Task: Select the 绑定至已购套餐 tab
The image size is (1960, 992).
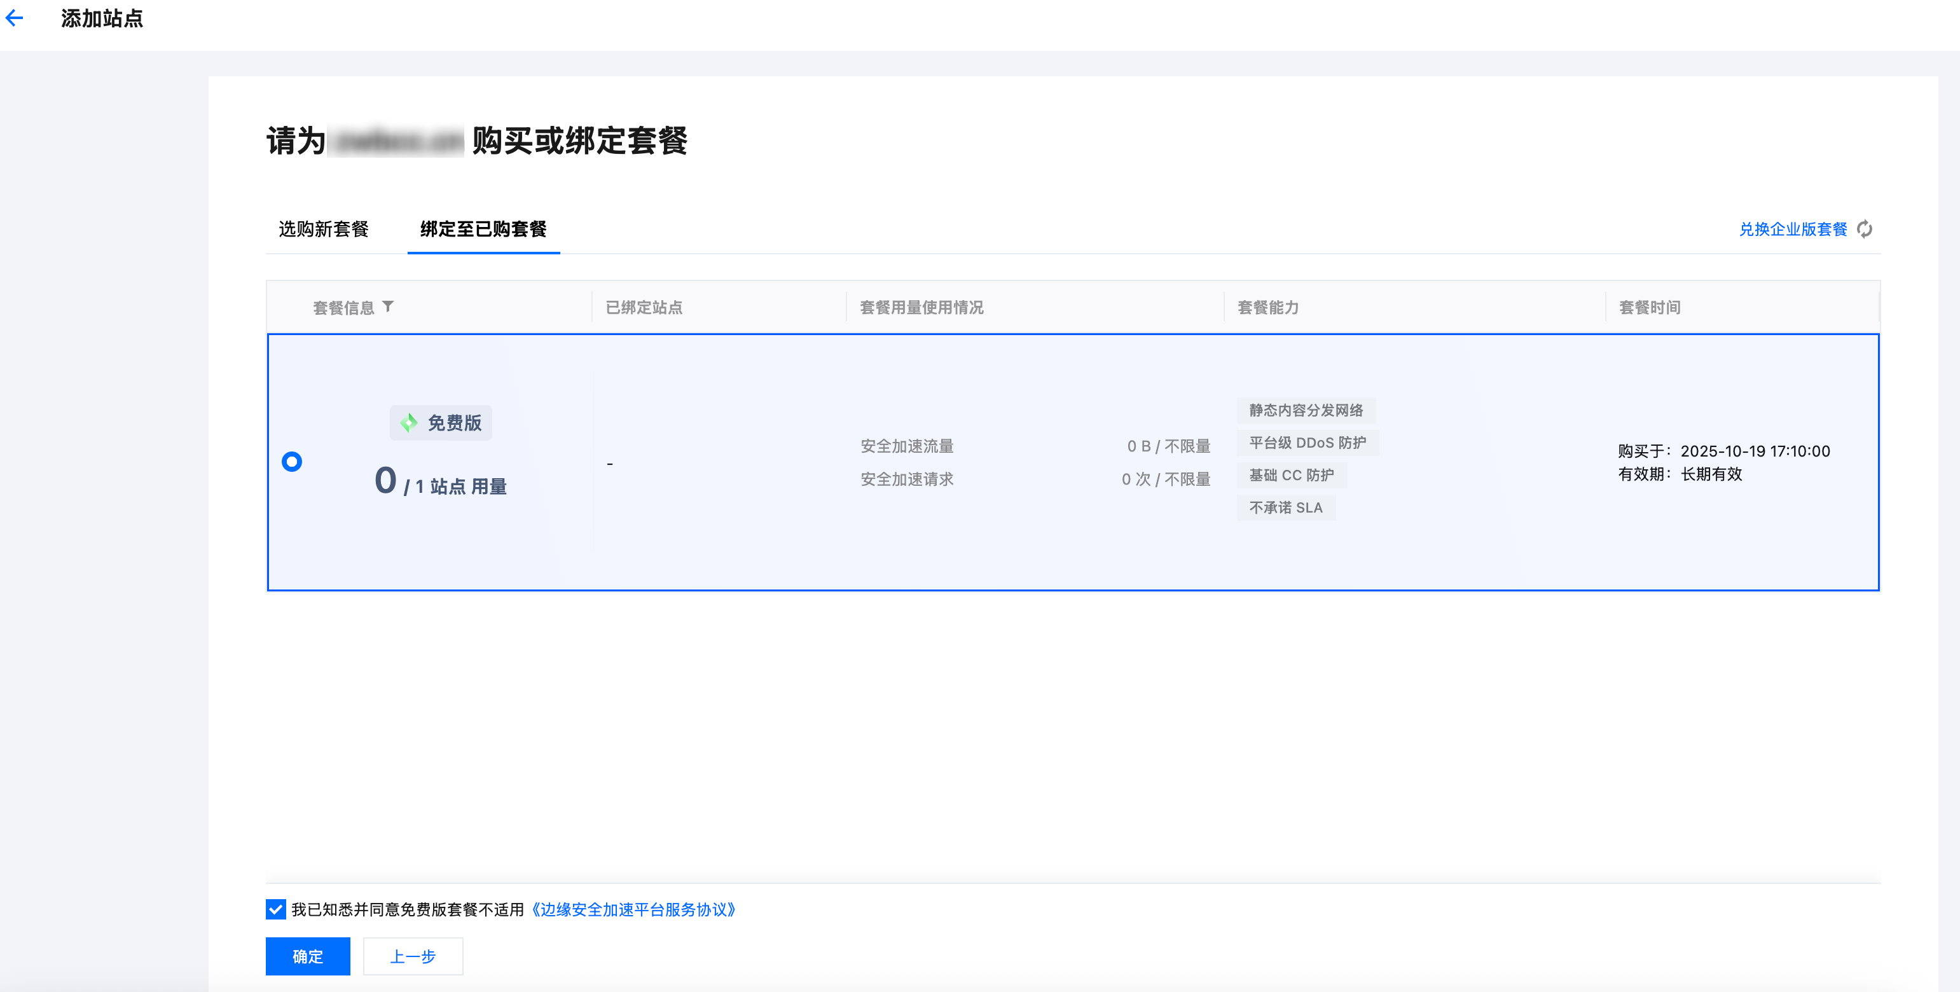Action: [483, 229]
